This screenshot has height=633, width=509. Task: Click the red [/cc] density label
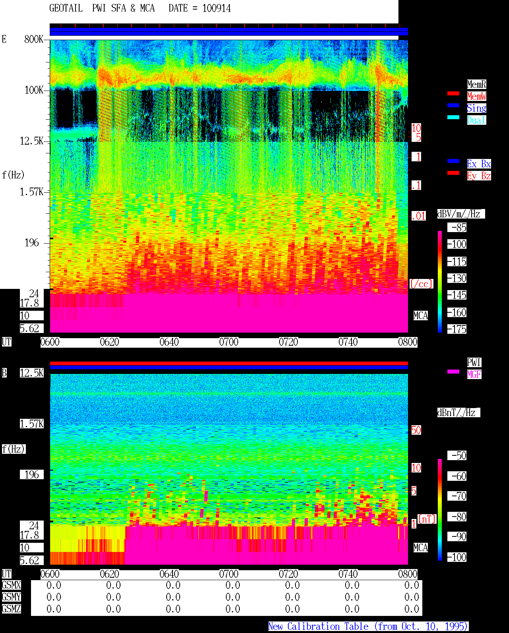pyautogui.click(x=421, y=284)
